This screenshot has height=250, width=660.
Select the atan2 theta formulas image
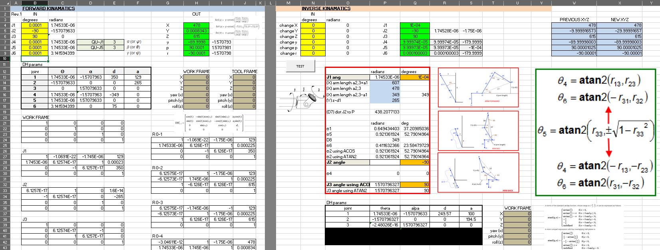point(596,132)
